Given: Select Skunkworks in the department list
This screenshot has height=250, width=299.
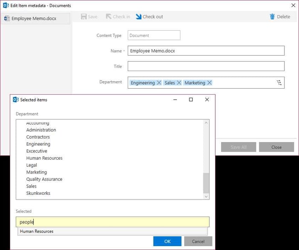Looking at the screenshot, I should (38, 193).
